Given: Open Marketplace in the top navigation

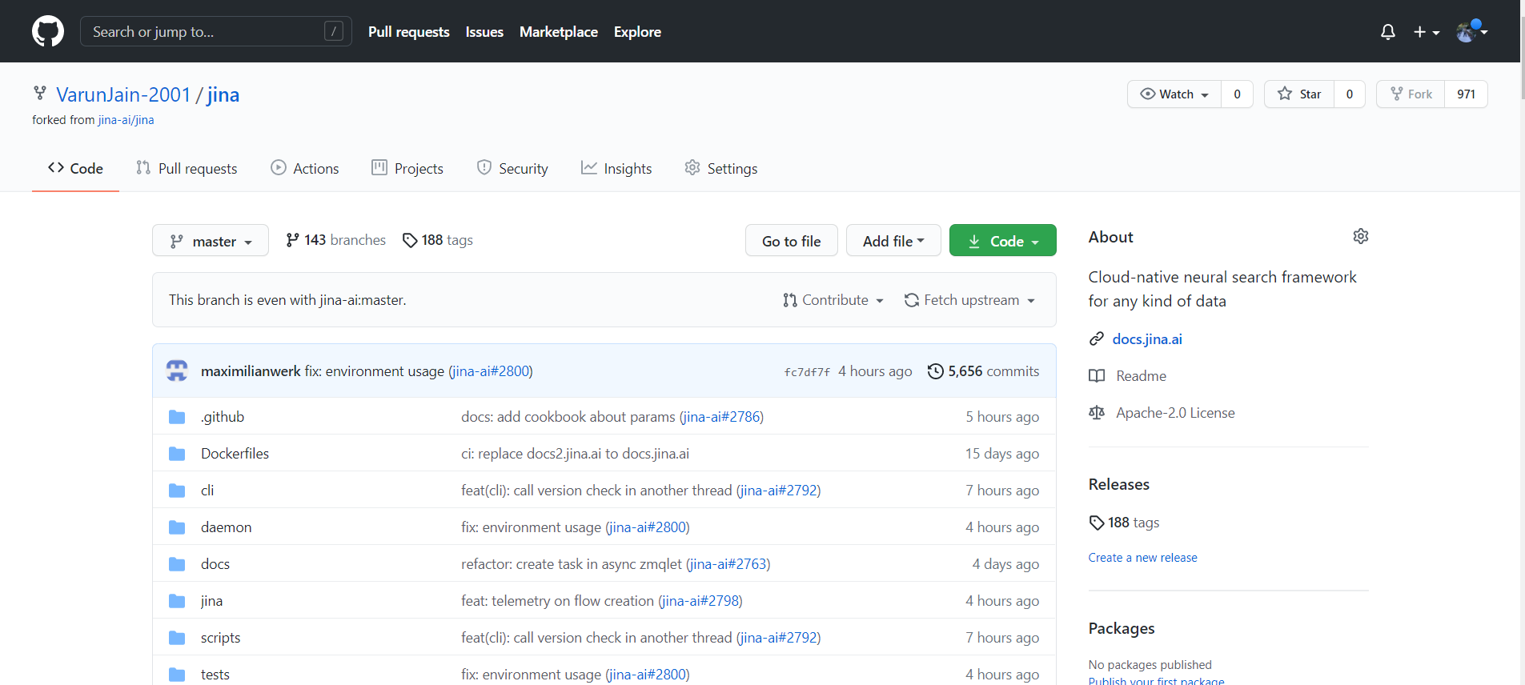Looking at the screenshot, I should [x=559, y=32].
